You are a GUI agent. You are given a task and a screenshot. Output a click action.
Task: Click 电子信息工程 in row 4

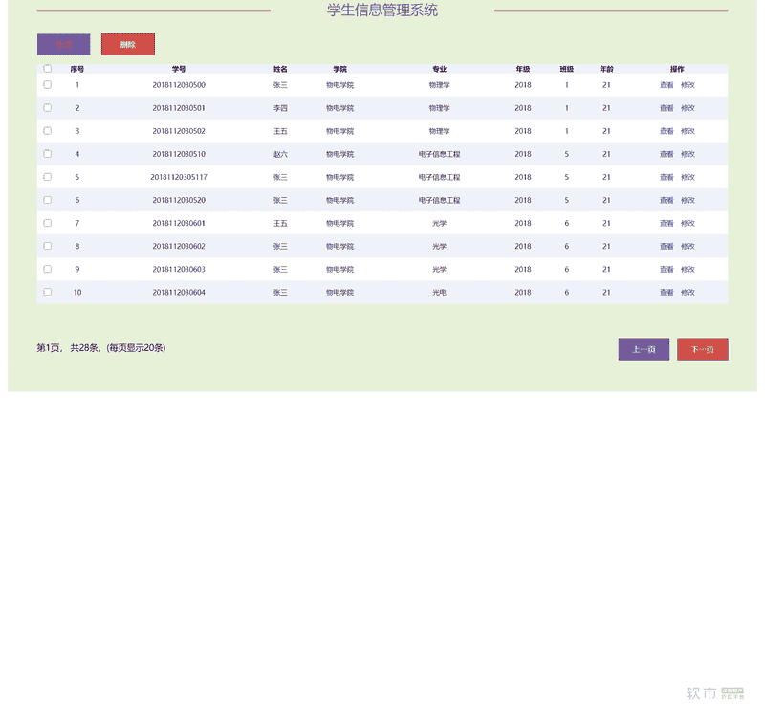[x=439, y=154]
